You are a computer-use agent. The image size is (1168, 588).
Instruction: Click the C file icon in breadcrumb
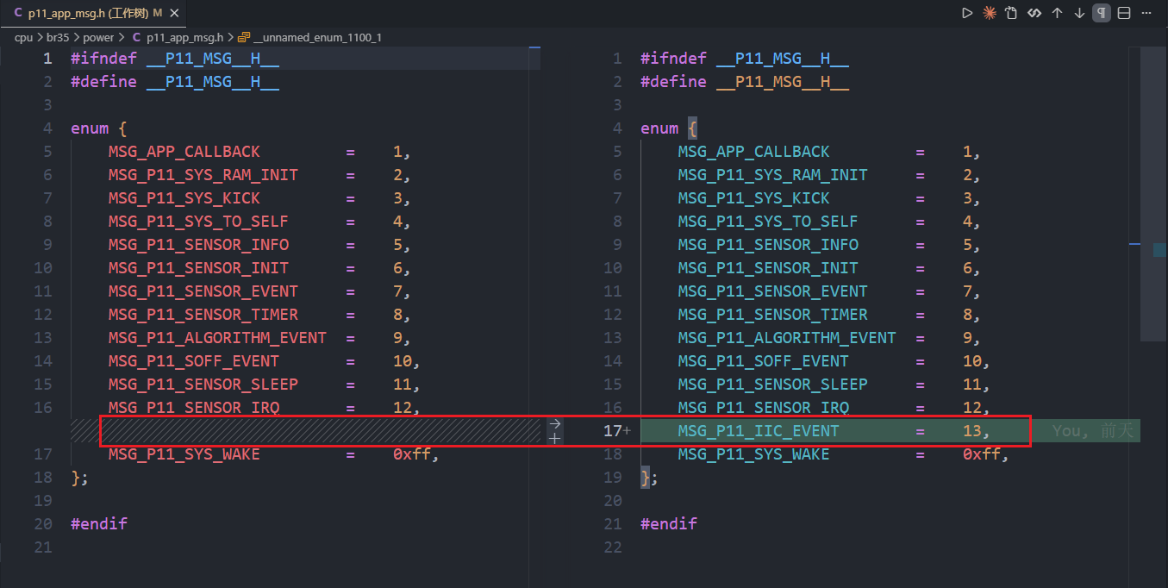[136, 38]
